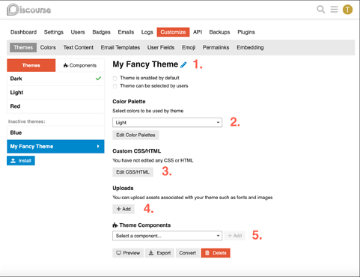Click Edit Color Palettes button
The height and width of the screenshot is (277, 360).
135,135
